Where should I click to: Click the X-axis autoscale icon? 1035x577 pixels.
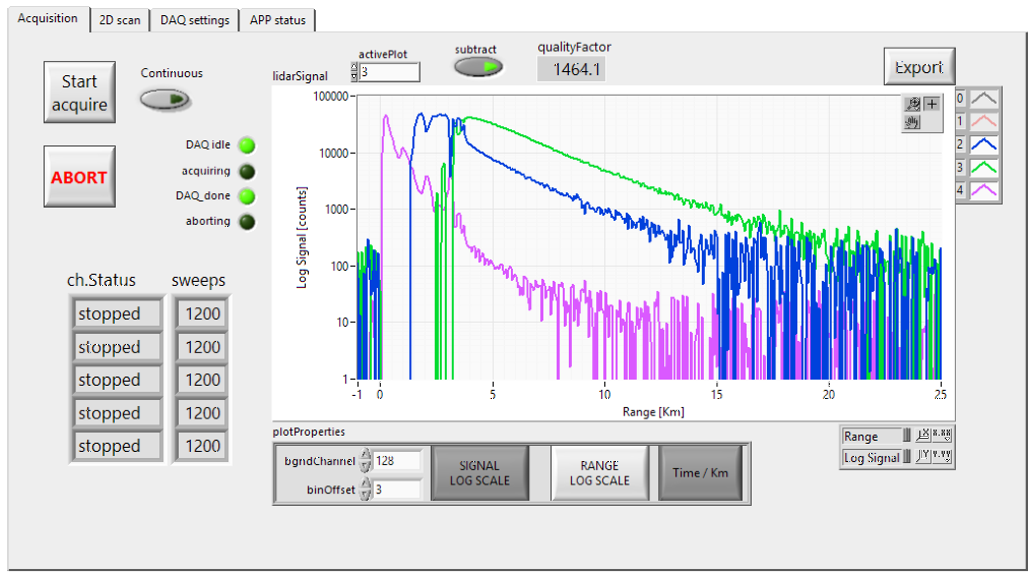[x=923, y=435]
